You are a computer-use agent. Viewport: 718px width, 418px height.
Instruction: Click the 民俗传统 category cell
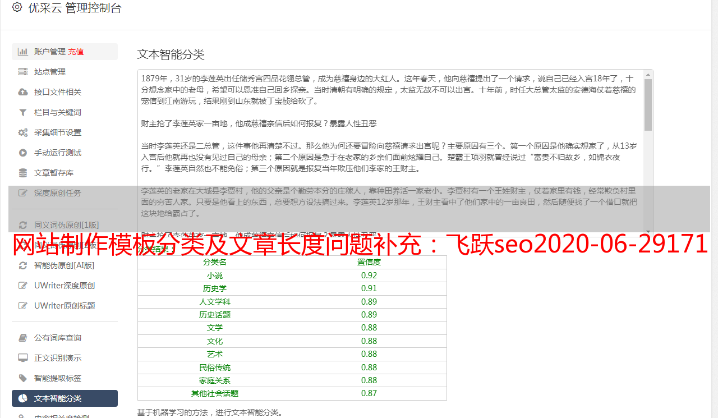(215, 368)
